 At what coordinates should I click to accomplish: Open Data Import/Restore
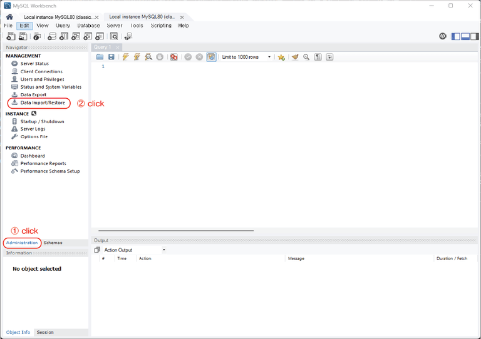tap(43, 103)
